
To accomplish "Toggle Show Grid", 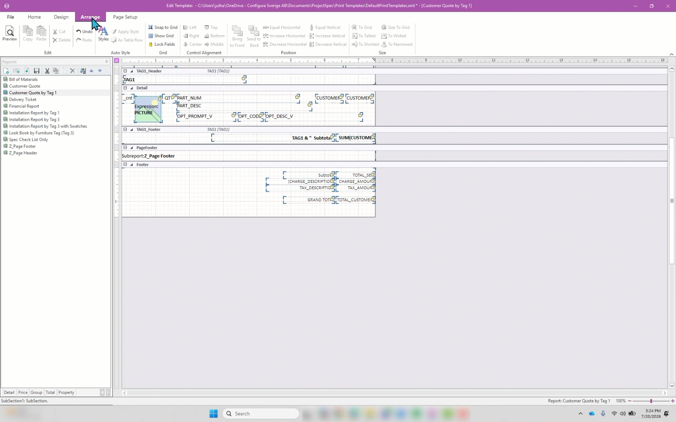I will click(x=161, y=36).
